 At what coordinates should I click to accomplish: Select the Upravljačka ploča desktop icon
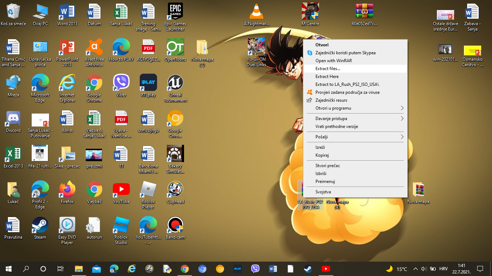pos(40,53)
